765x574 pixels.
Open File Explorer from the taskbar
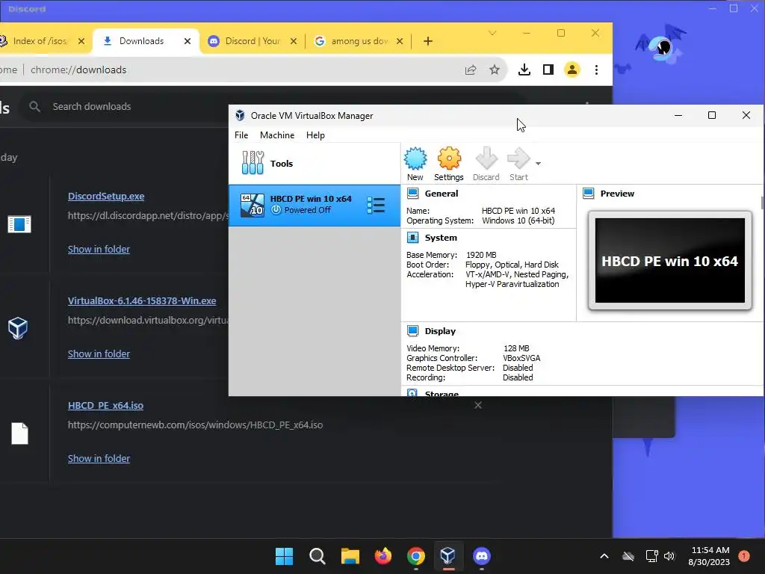(x=350, y=556)
